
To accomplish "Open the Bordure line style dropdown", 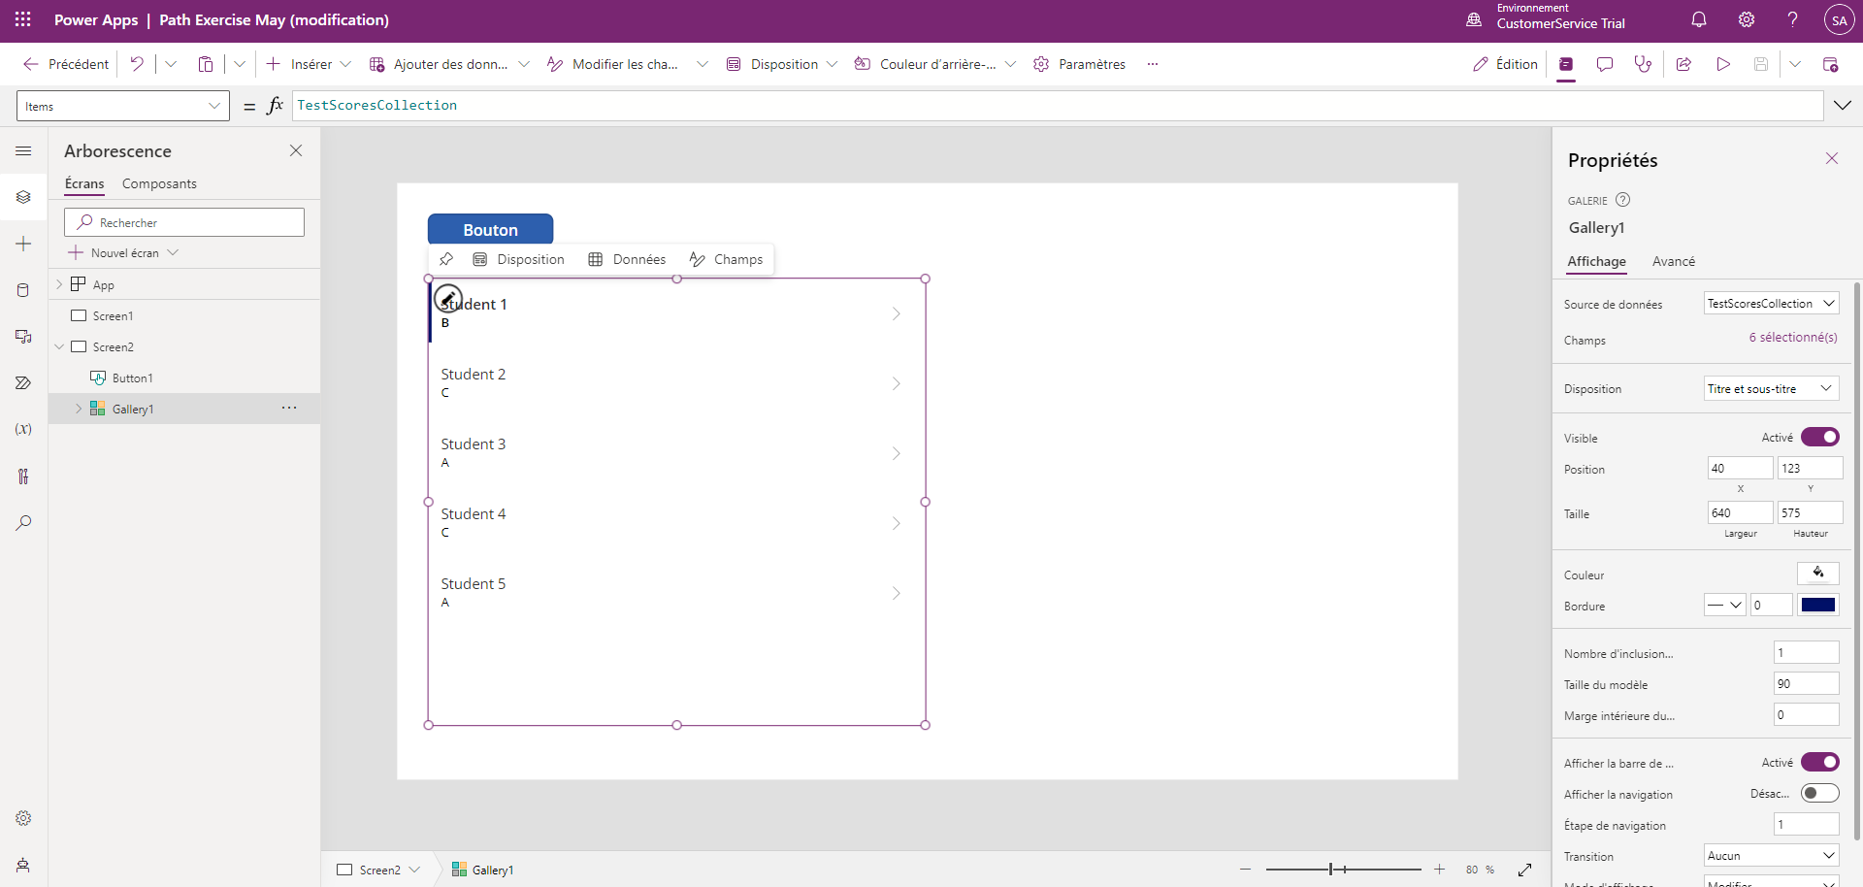I will 1724,606.
